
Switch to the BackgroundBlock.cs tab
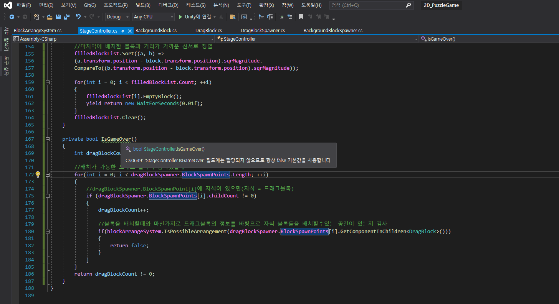click(x=156, y=31)
